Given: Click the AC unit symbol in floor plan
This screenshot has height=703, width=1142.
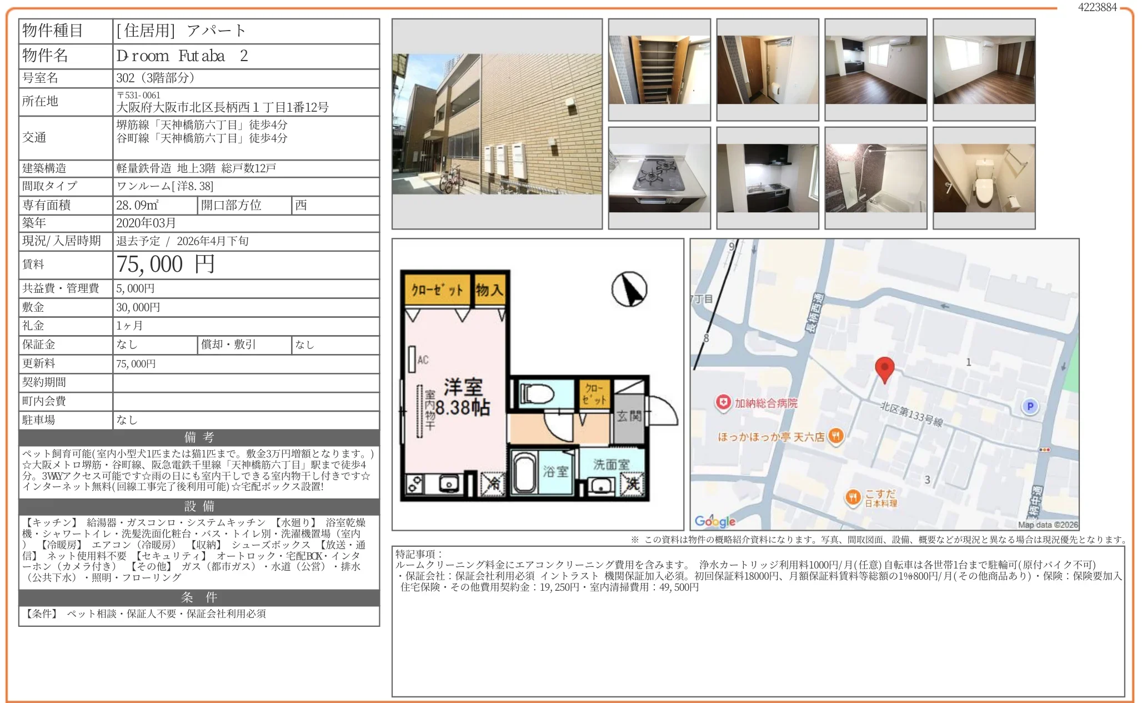Looking at the screenshot, I should pos(412,359).
